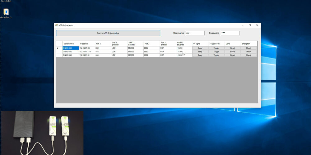
Task: Sort by the IP address column header
Action: [x=87, y=44]
